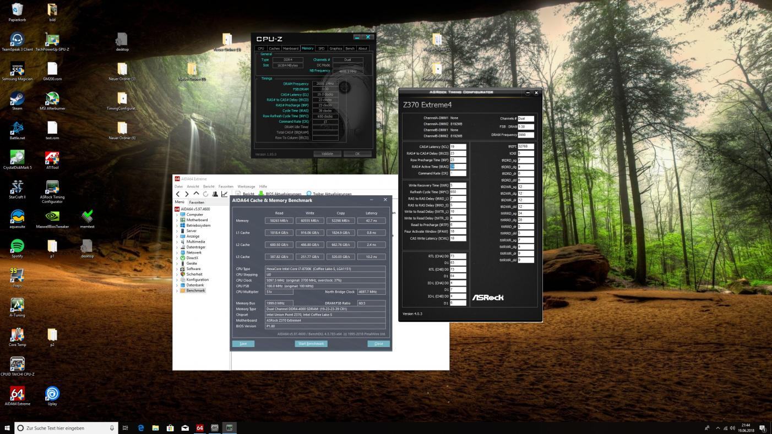The height and width of the screenshot is (434, 772).
Task: Click AIDA64 back navigation arrow
Action: [x=178, y=194]
